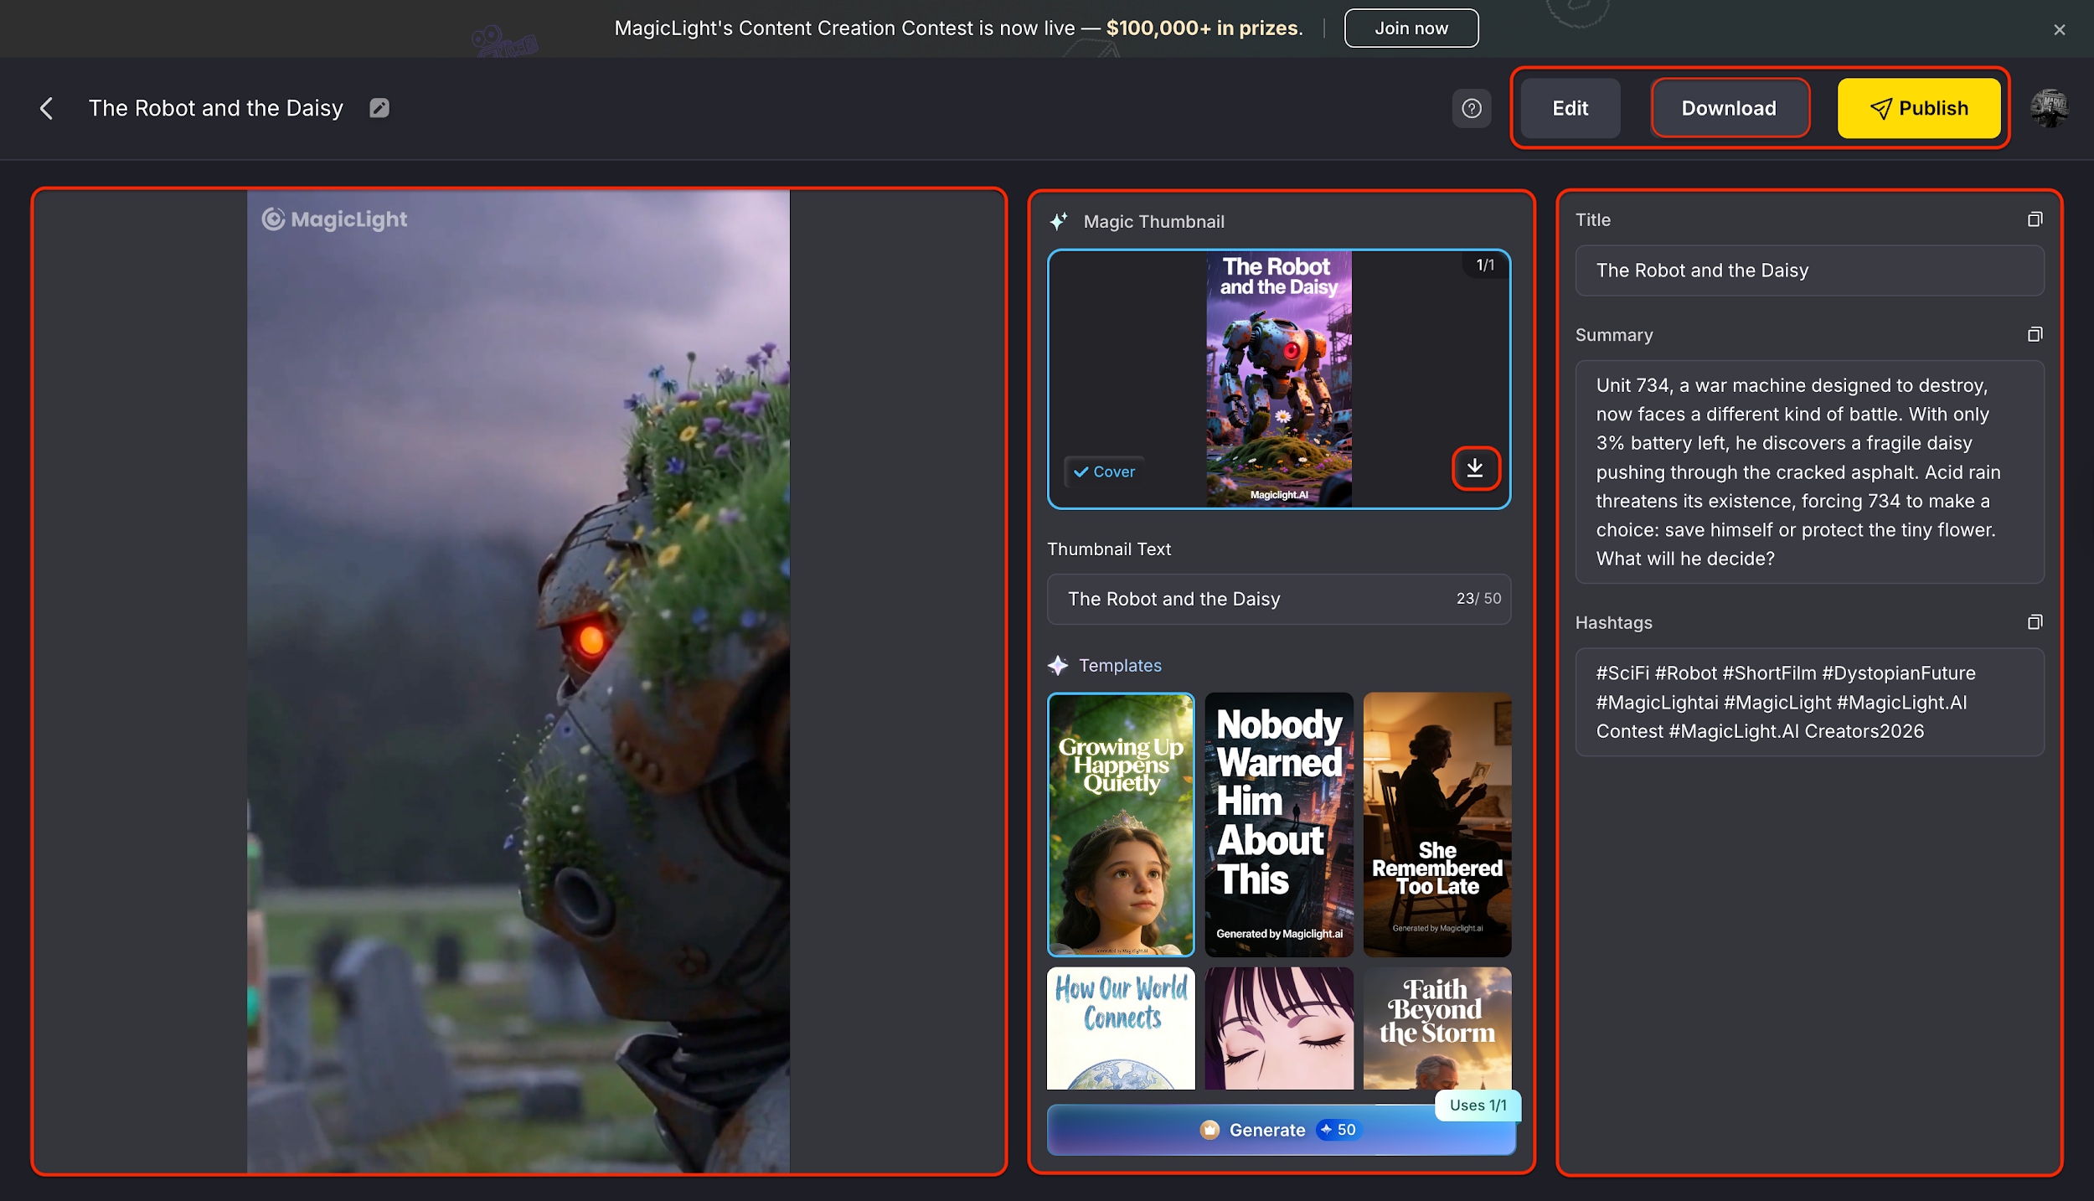Choose the Nobody Warned Him About This template
This screenshot has height=1201, width=2094.
(1279, 824)
